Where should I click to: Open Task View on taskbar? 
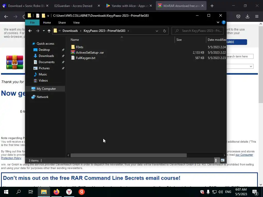31,192
